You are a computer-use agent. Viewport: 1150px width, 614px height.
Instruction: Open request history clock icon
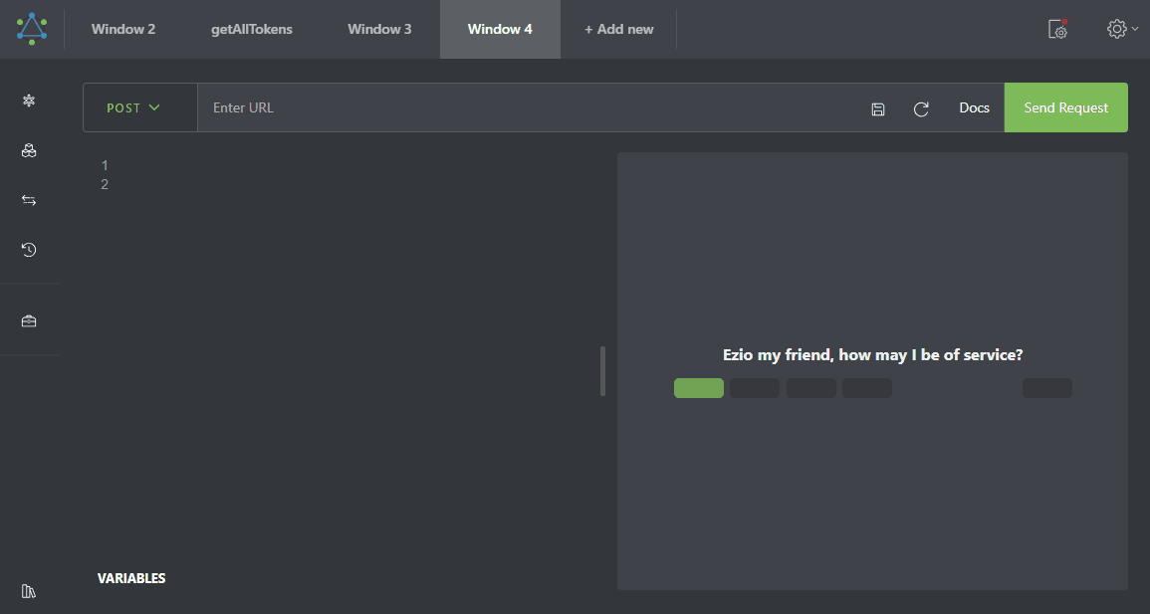[x=29, y=250]
